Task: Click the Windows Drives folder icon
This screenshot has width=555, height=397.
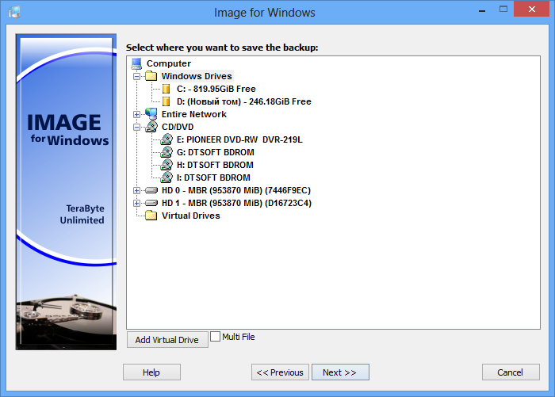Action: pos(151,76)
